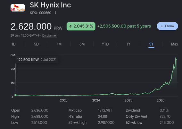Click the KRX: 000660 ticker text
The height and width of the screenshot is (129, 182).
point(40,13)
